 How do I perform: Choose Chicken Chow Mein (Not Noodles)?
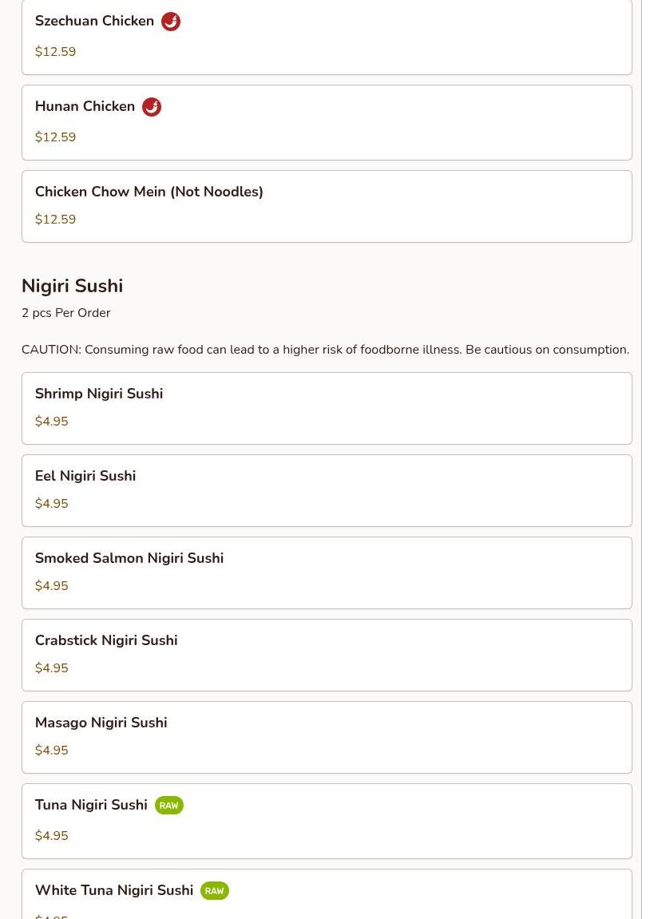[x=149, y=192]
